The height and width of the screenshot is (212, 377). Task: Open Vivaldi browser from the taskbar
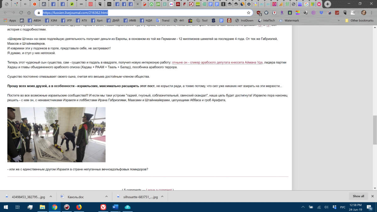(x=103, y=207)
